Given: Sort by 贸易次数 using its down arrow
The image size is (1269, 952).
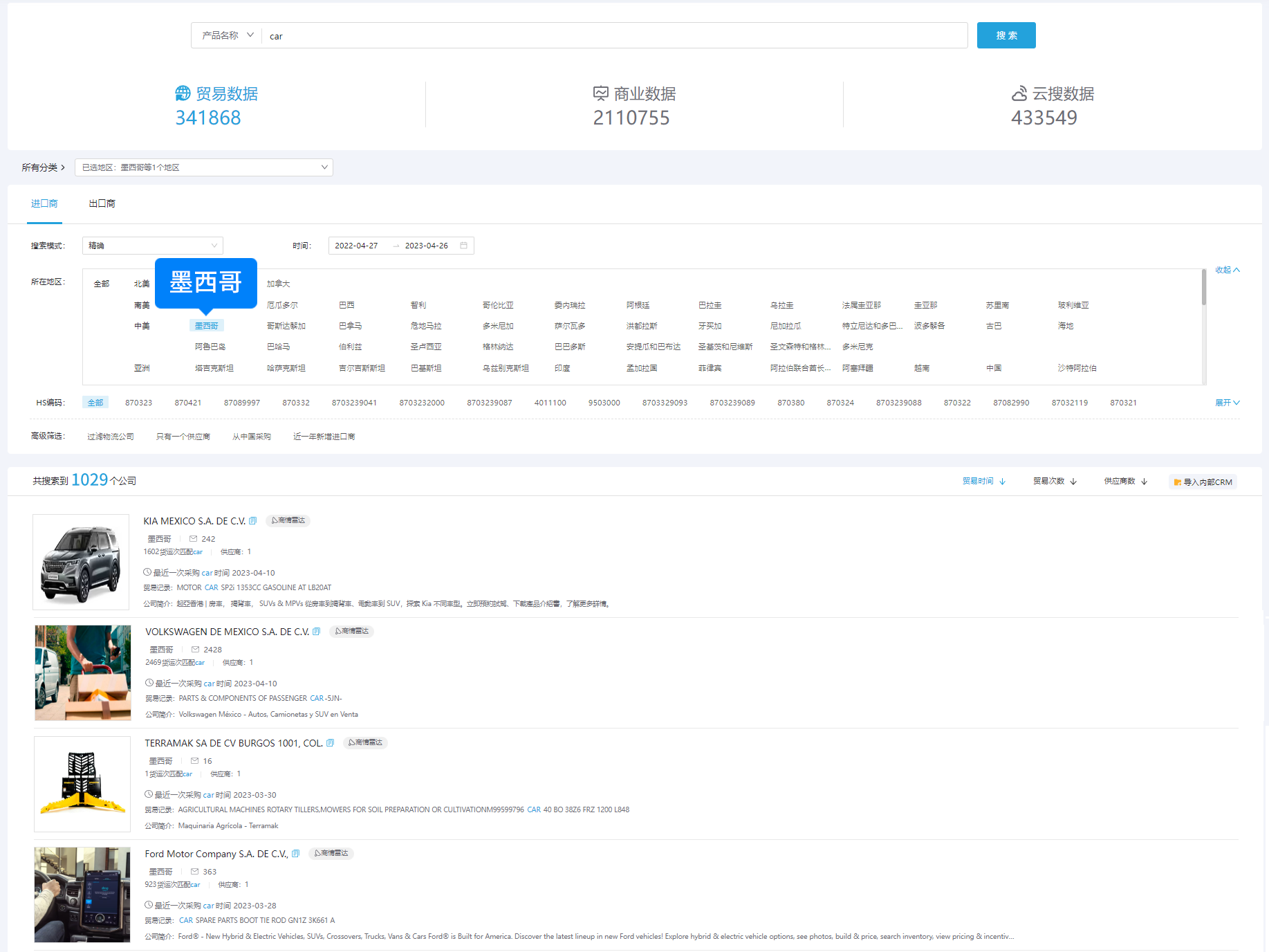Looking at the screenshot, I should (x=1073, y=482).
